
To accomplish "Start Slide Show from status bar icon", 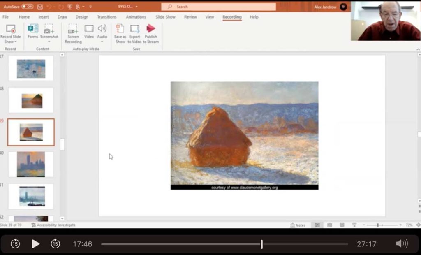I will 354,225.
